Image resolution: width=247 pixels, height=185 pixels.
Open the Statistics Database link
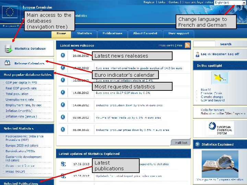click(x=30, y=49)
